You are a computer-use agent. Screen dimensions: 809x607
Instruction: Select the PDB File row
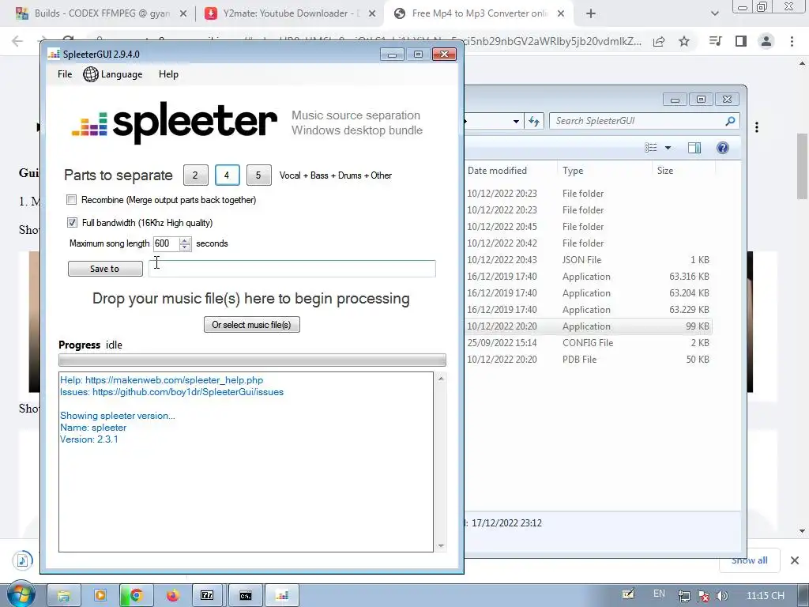coord(588,360)
